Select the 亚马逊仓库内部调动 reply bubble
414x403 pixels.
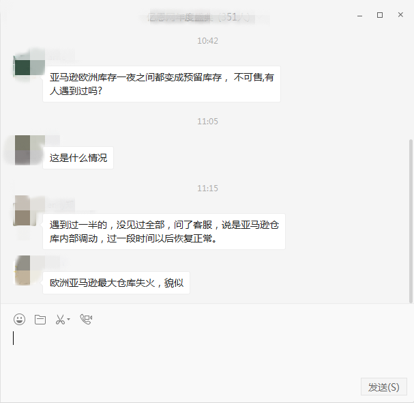click(164, 232)
